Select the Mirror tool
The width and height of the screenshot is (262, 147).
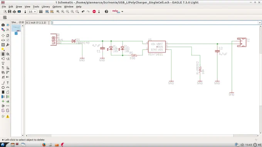click(x=3, y=40)
